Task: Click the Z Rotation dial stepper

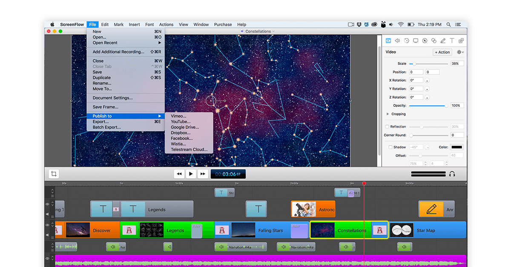Action: tap(427, 97)
